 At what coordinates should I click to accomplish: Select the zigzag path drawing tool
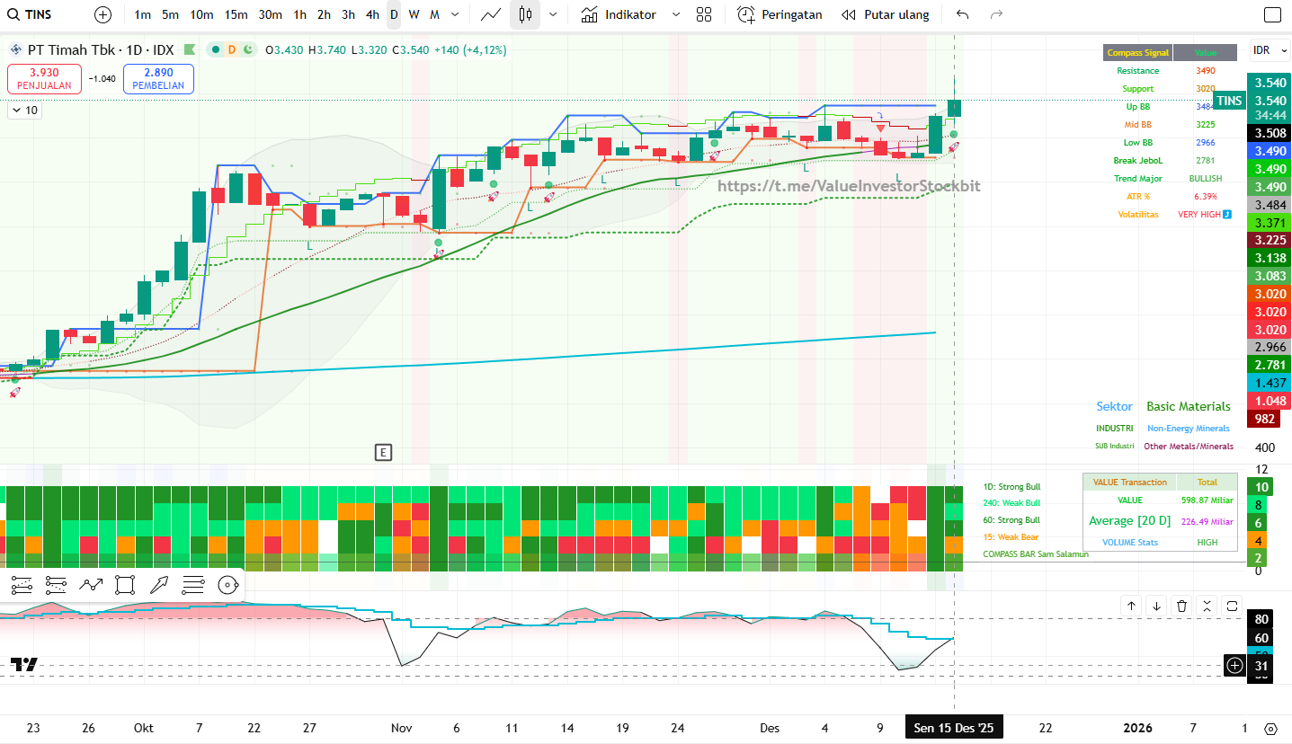(x=91, y=585)
